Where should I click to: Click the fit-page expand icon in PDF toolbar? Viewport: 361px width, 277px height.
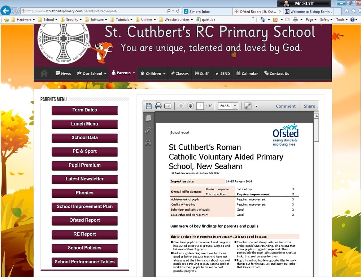pyautogui.click(x=248, y=106)
